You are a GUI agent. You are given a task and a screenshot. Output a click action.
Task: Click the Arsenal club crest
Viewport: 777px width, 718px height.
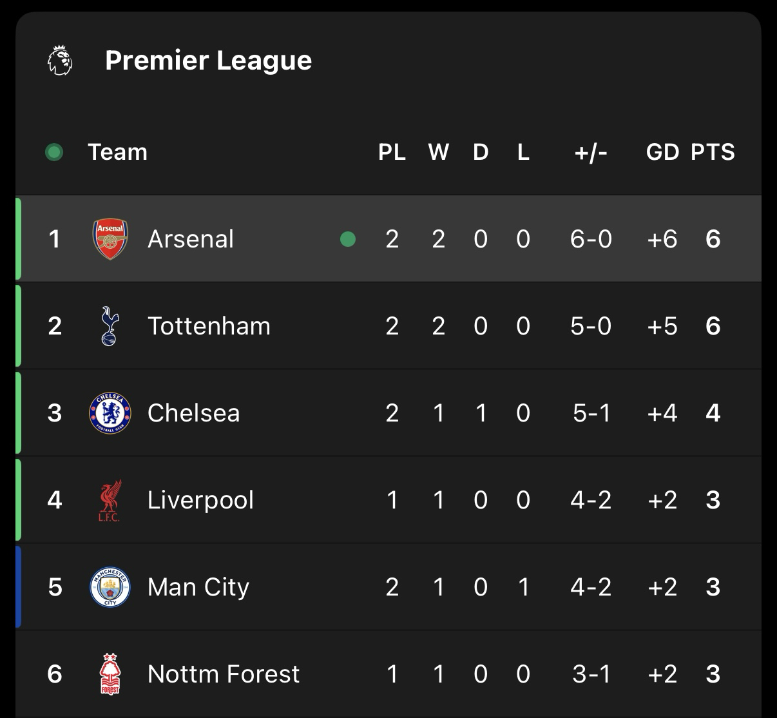tap(110, 239)
